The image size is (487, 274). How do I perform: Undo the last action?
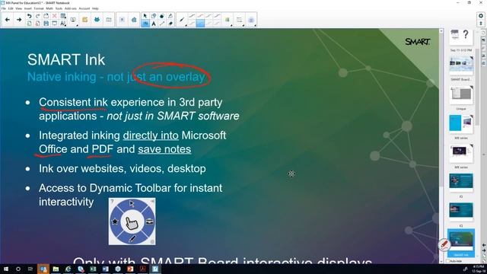pyautogui.click(x=29, y=16)
